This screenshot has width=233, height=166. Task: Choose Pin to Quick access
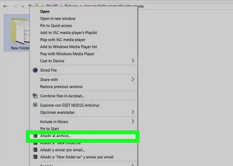(x=56, y=26)
